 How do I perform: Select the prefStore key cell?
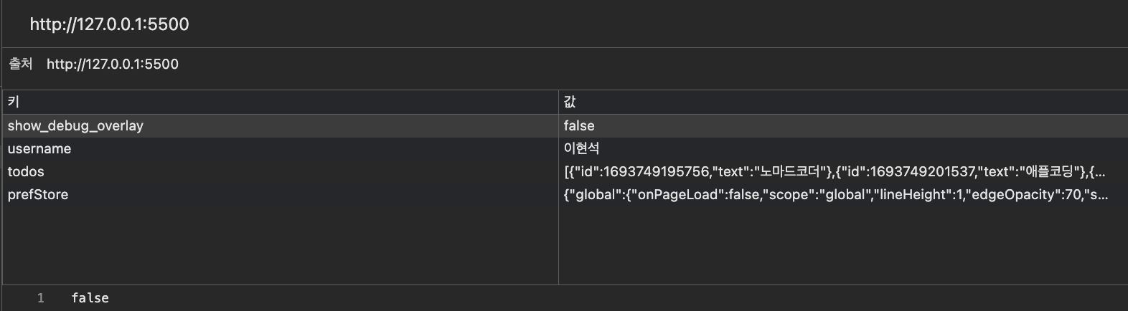280,194
